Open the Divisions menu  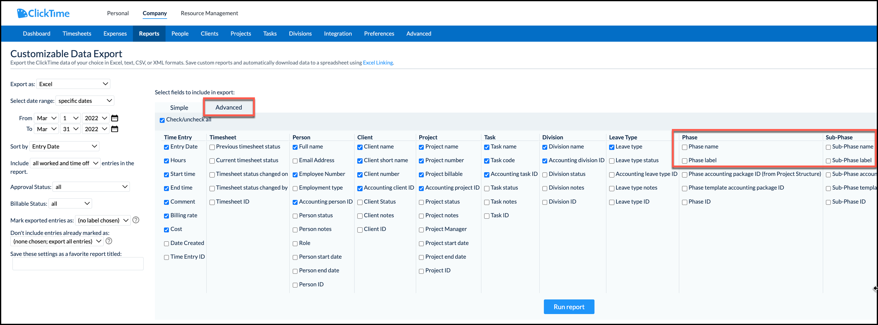tap(300, 33)
